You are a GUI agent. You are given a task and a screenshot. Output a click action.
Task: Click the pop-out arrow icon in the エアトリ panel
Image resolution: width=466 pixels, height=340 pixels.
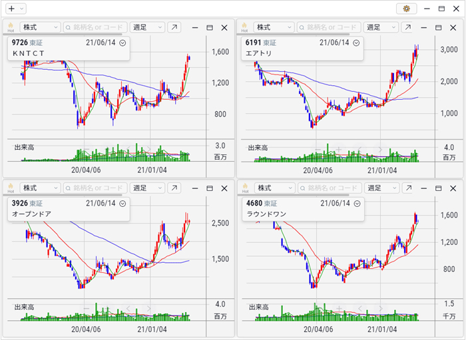click(x=407, y=27)
